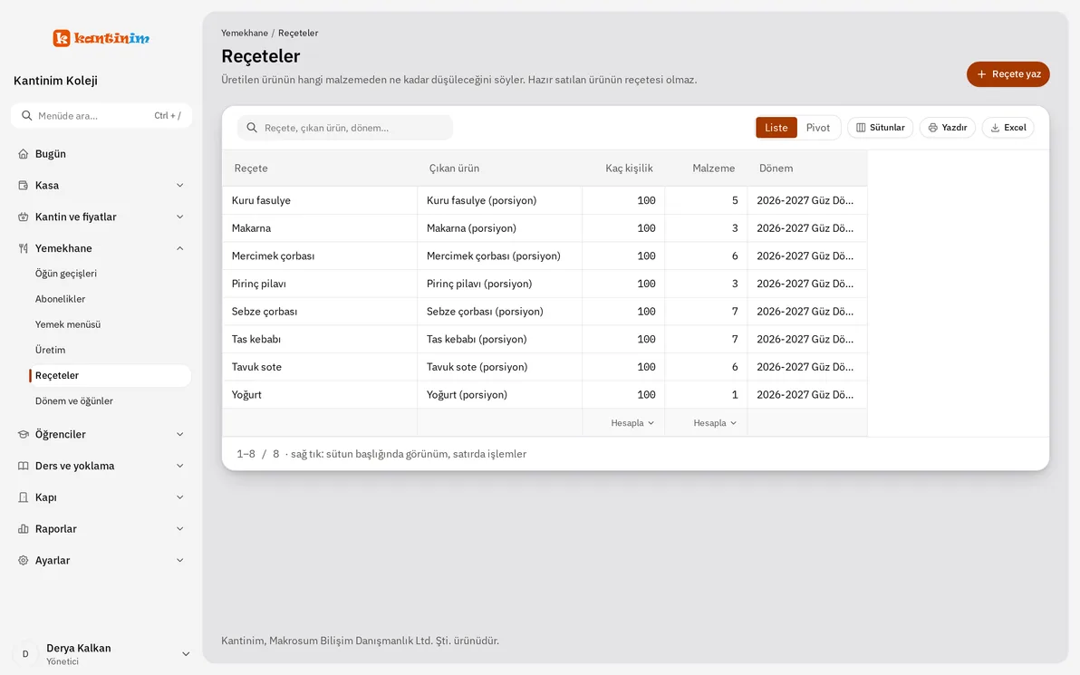Select the Mercimek çorbası recipe cell

point(320,256)
